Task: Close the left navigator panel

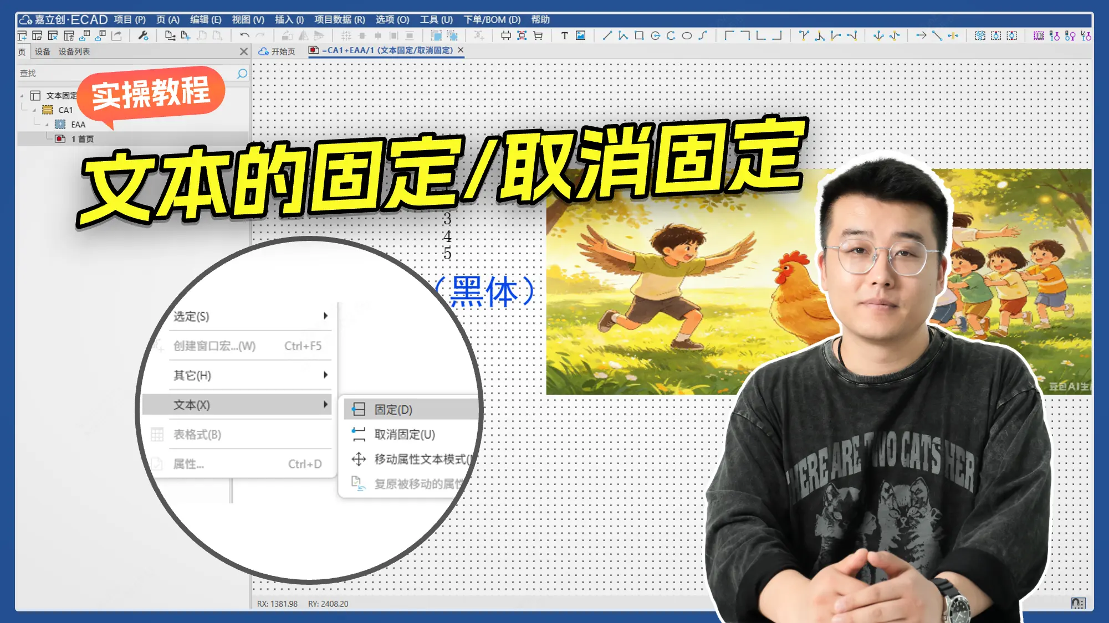Action: click(243, 52)
